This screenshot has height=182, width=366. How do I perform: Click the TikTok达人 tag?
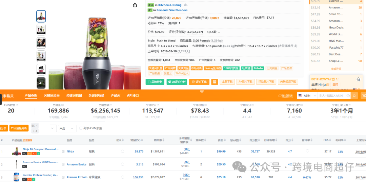click(x=182, y=73)
